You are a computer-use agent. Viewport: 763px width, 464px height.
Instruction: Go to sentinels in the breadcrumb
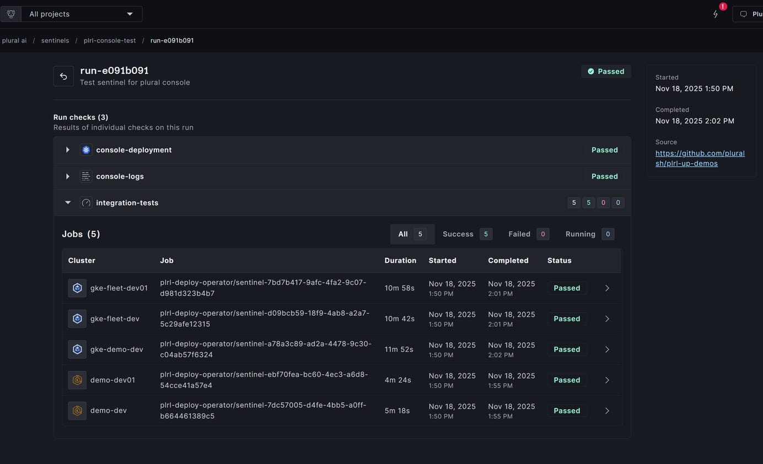(x=55, y=41)
